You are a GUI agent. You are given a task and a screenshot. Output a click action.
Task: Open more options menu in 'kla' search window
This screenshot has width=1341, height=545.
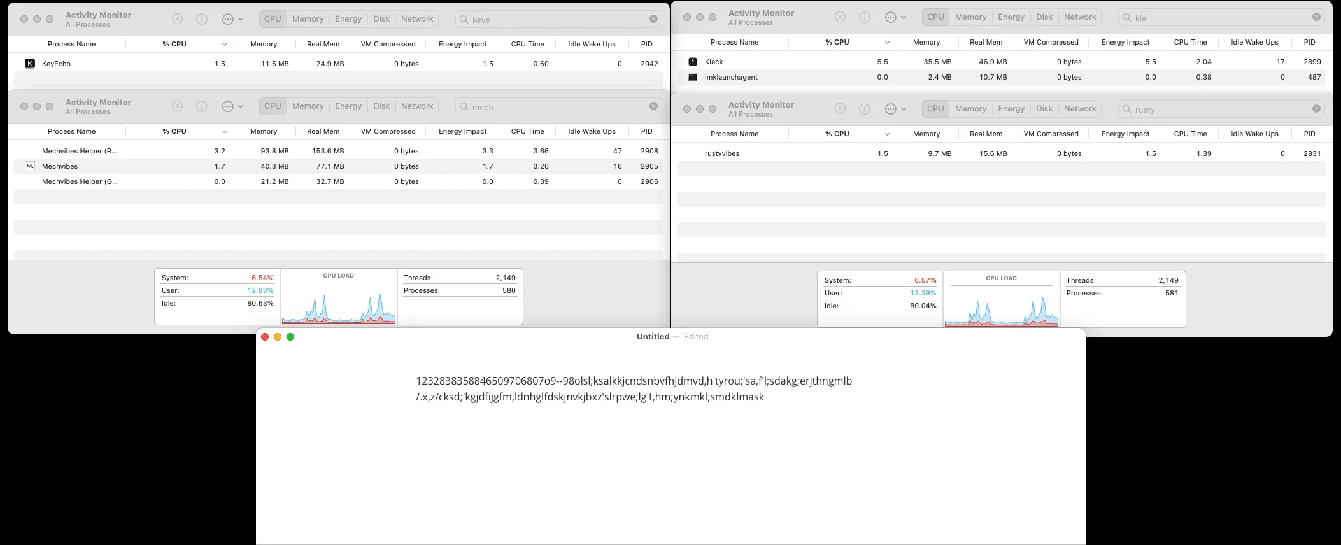pos(895,17)
